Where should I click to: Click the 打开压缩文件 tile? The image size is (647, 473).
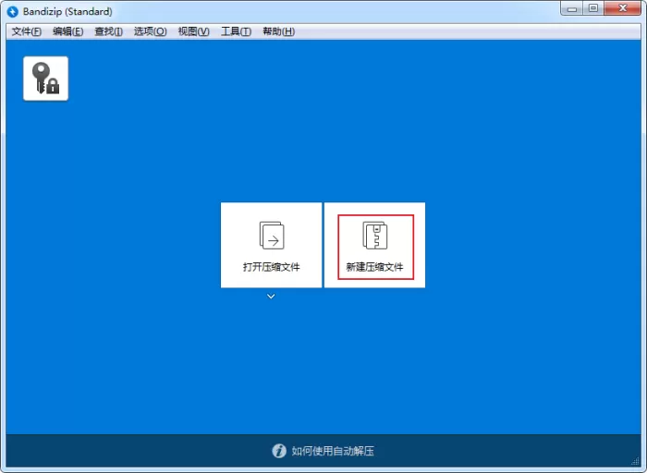click(x=271, y=245)
